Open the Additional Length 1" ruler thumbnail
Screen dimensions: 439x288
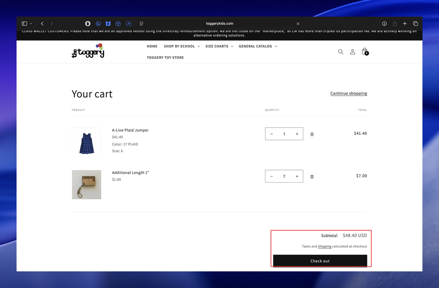point(86,185)
